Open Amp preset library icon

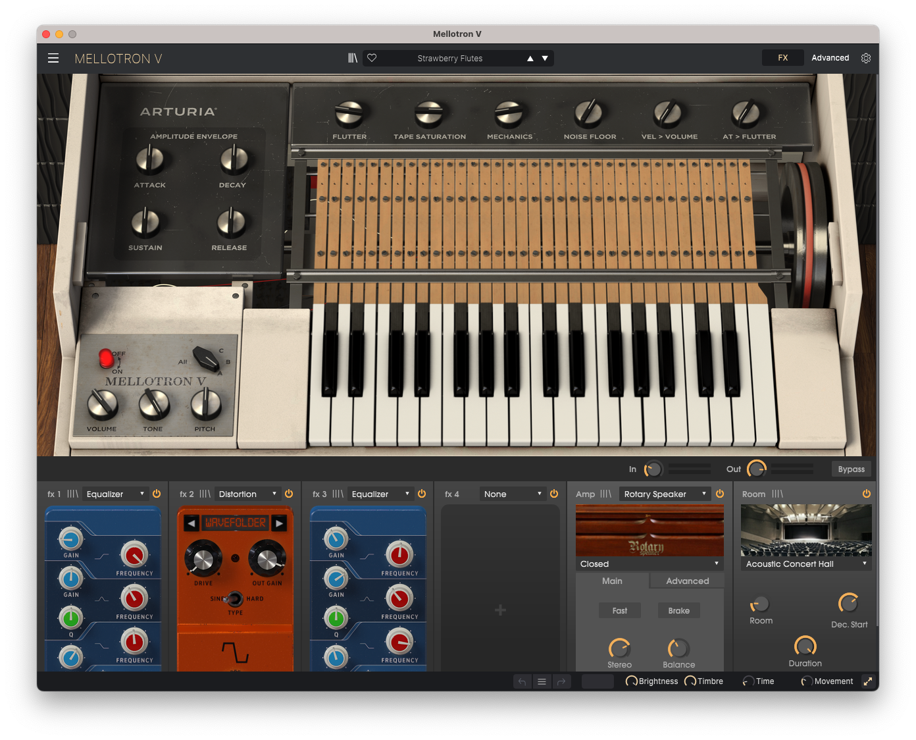[x=606, y=494]
